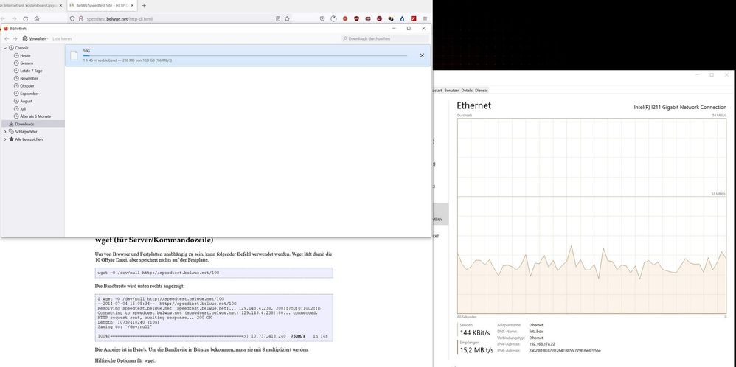736x367 pixels.
Task: Click the wget -O /dev/null command box
Action: click(x=214, y=273)
